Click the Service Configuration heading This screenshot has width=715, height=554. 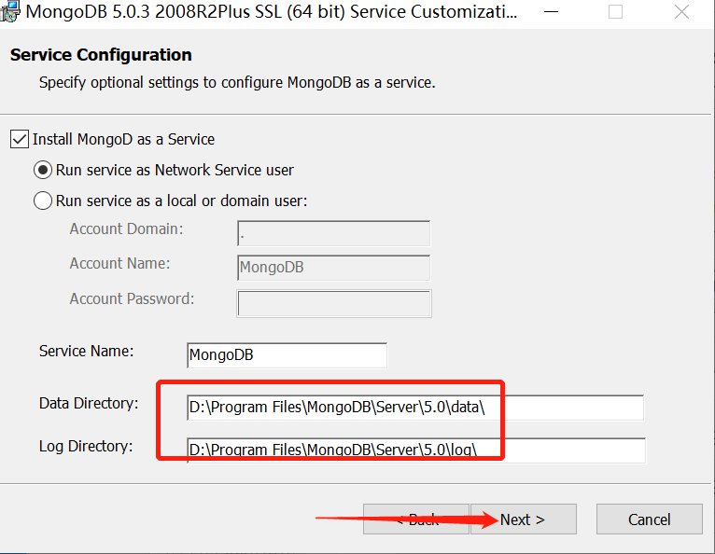(101, 55)
